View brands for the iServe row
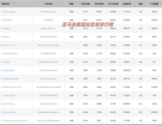The width and height of the screenshot is (162, 125). point(140,37)
